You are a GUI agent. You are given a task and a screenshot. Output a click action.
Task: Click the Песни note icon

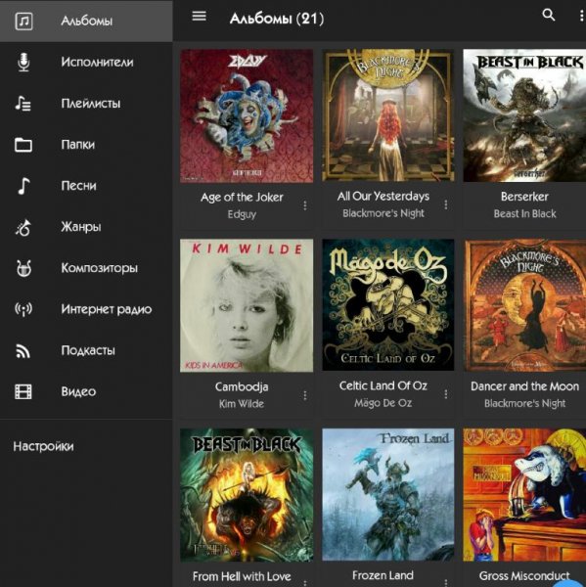23,186
